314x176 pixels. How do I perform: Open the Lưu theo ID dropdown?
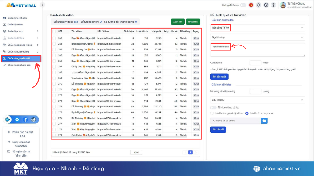[x=257, y=100]
